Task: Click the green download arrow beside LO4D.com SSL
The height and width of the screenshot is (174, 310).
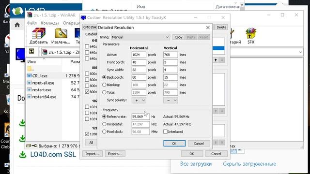Action: click(x=23, y=155)
